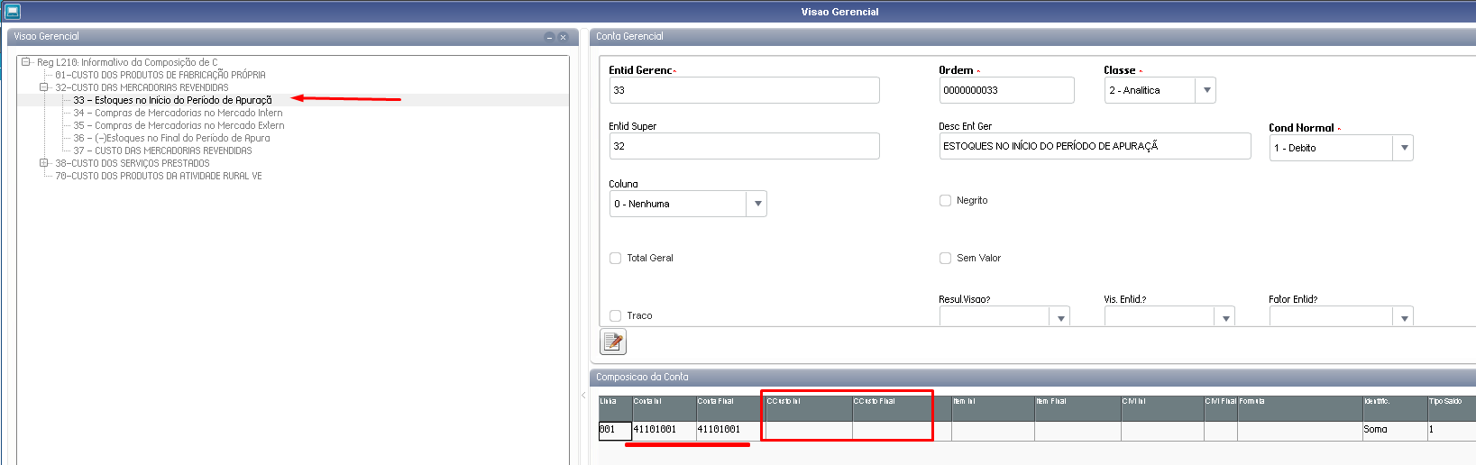
Task: Select tree item 33 – Estoques no Inicio do Periodo
Action: tap(172, 100)
